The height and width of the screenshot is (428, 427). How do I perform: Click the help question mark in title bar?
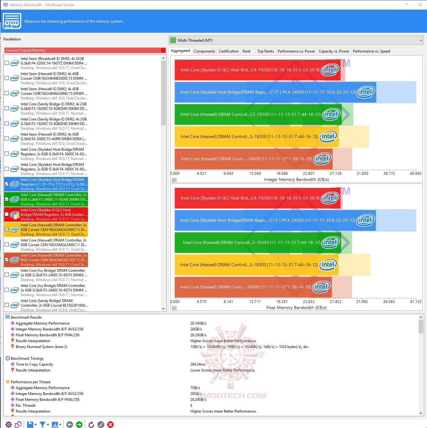407,5
